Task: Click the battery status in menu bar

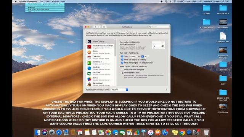Action: 181,2
